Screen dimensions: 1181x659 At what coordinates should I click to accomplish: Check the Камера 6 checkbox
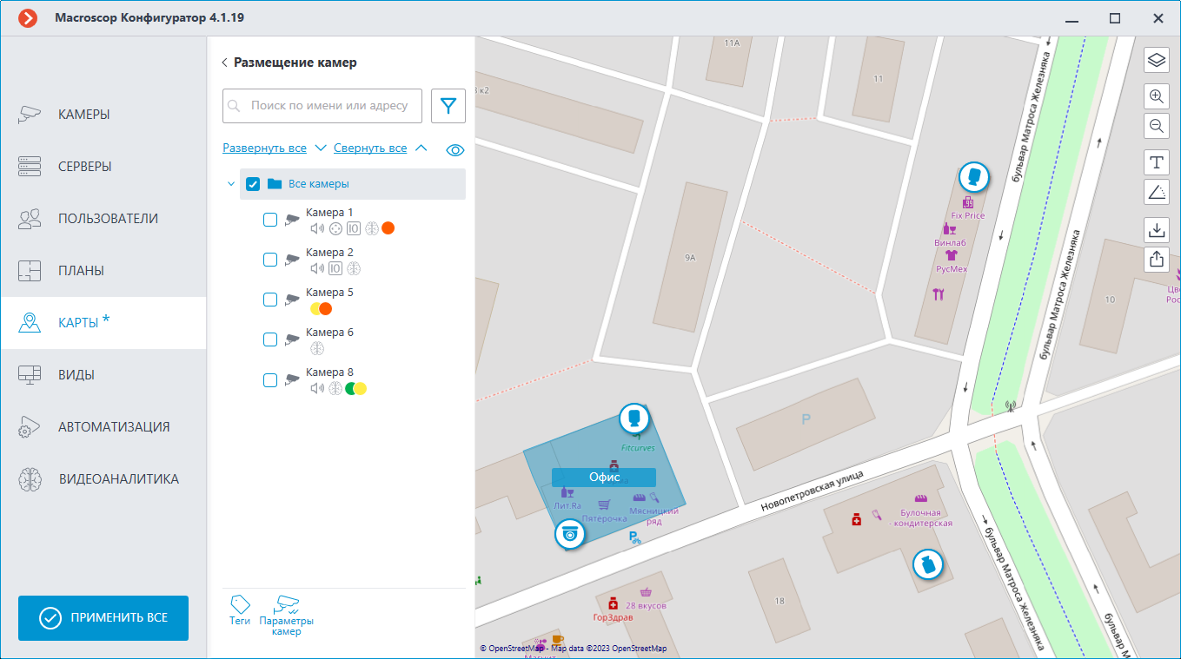[x=270, y=339]
